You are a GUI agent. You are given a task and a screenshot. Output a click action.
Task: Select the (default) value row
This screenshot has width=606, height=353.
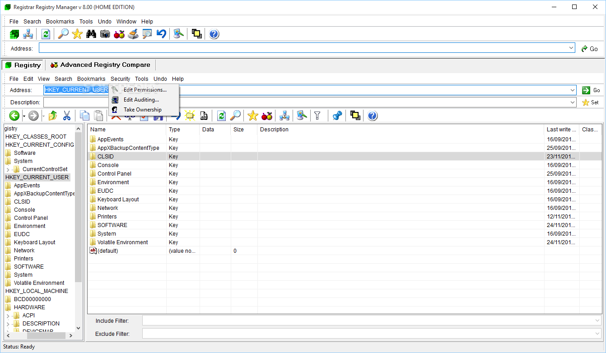tap(345, 251)
